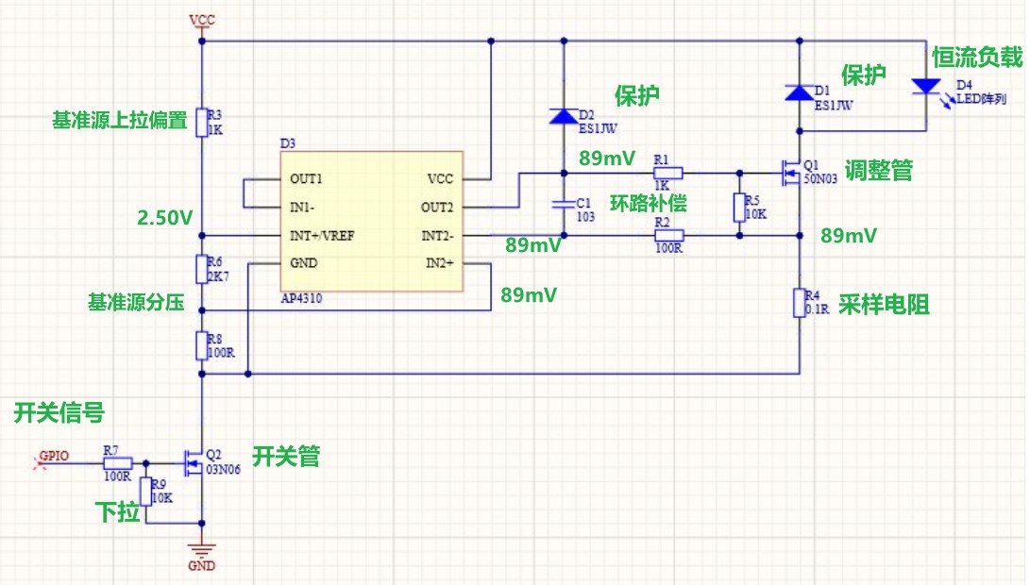
Task: Click the GND ground symbol
Action: point(202,550)
